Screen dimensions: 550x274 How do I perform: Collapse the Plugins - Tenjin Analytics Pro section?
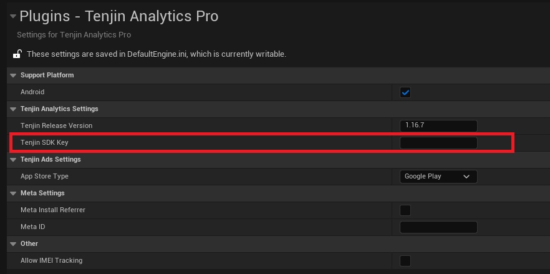click(x=13, y=16)
